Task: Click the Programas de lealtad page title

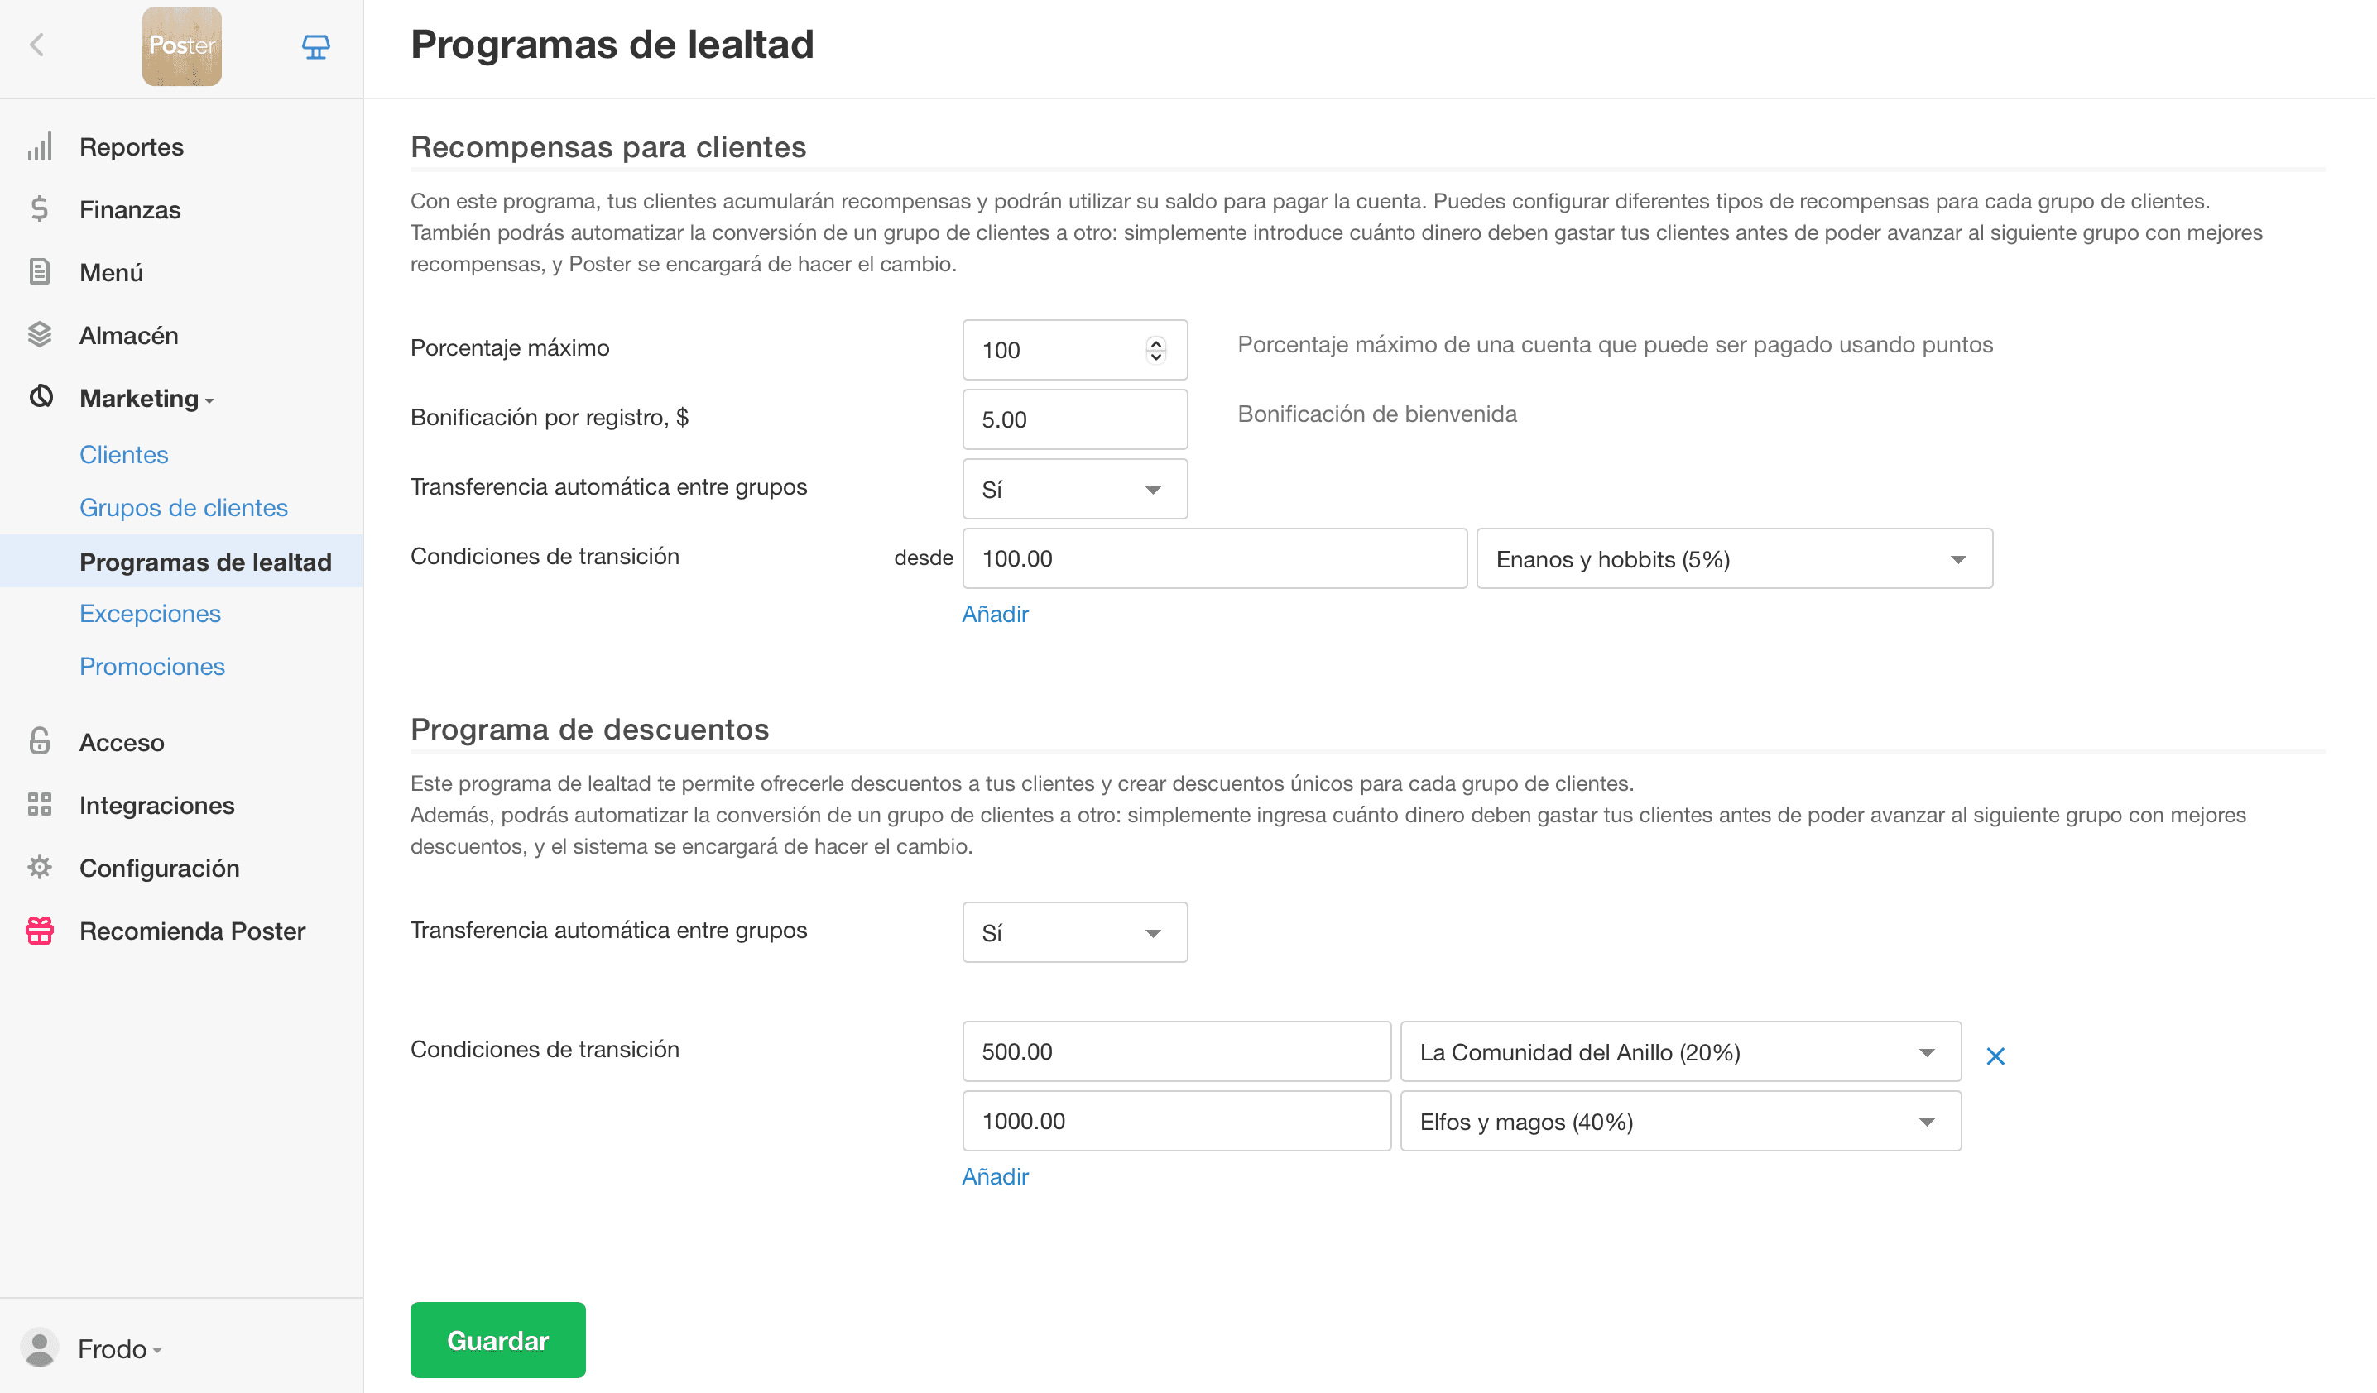Action: 612,45
